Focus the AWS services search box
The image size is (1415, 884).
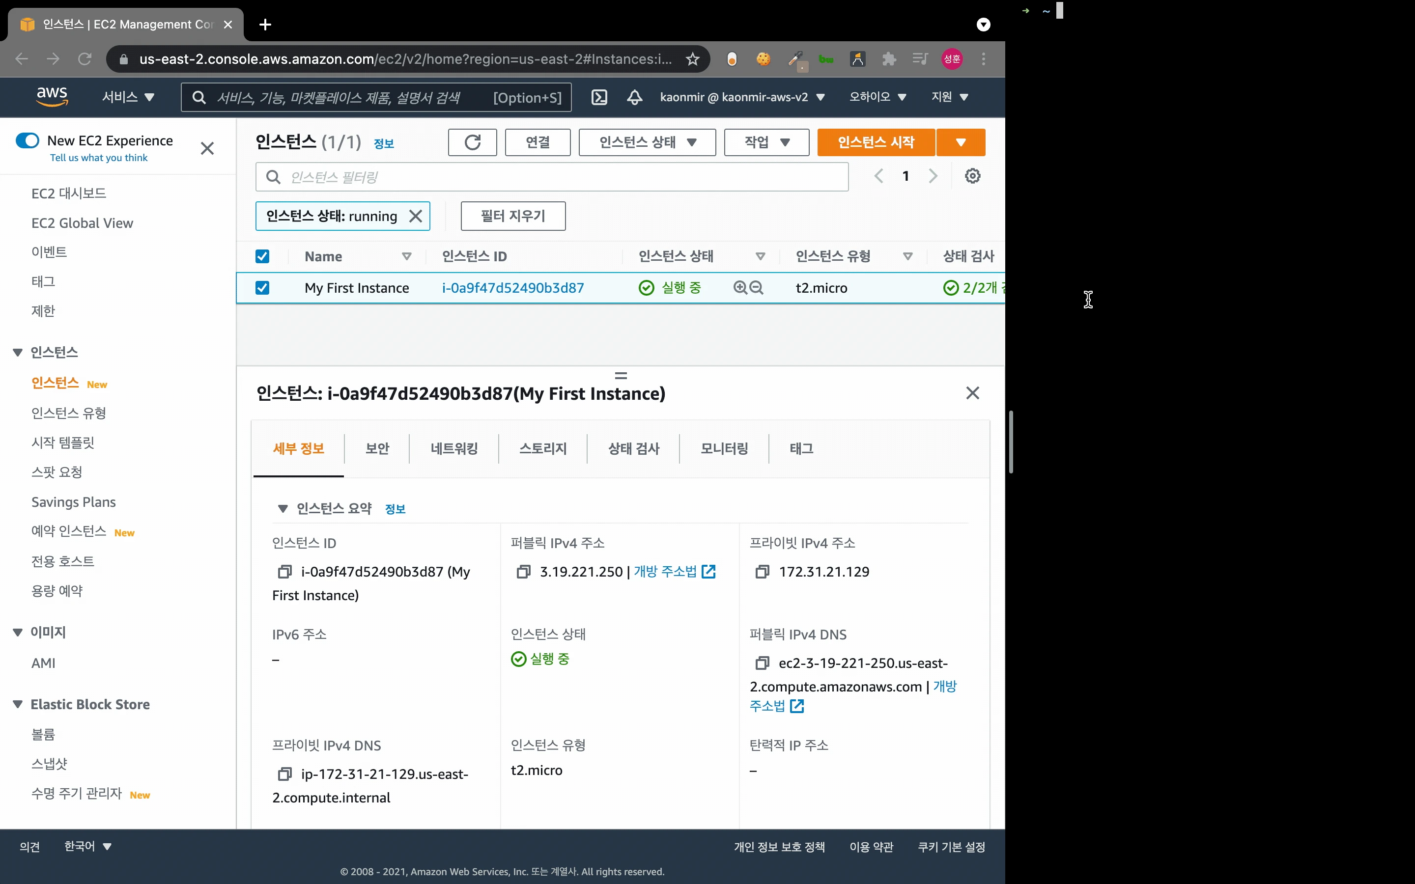(x=376, y=97)
